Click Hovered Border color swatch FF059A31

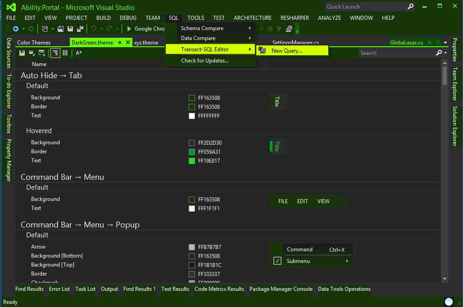pyautogui.click(x=191, y=152)
